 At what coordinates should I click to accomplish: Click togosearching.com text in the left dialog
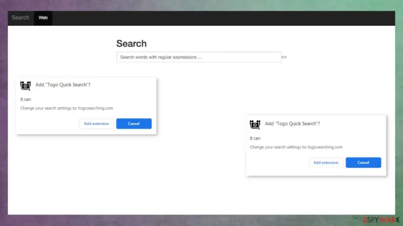coord(96,108)
